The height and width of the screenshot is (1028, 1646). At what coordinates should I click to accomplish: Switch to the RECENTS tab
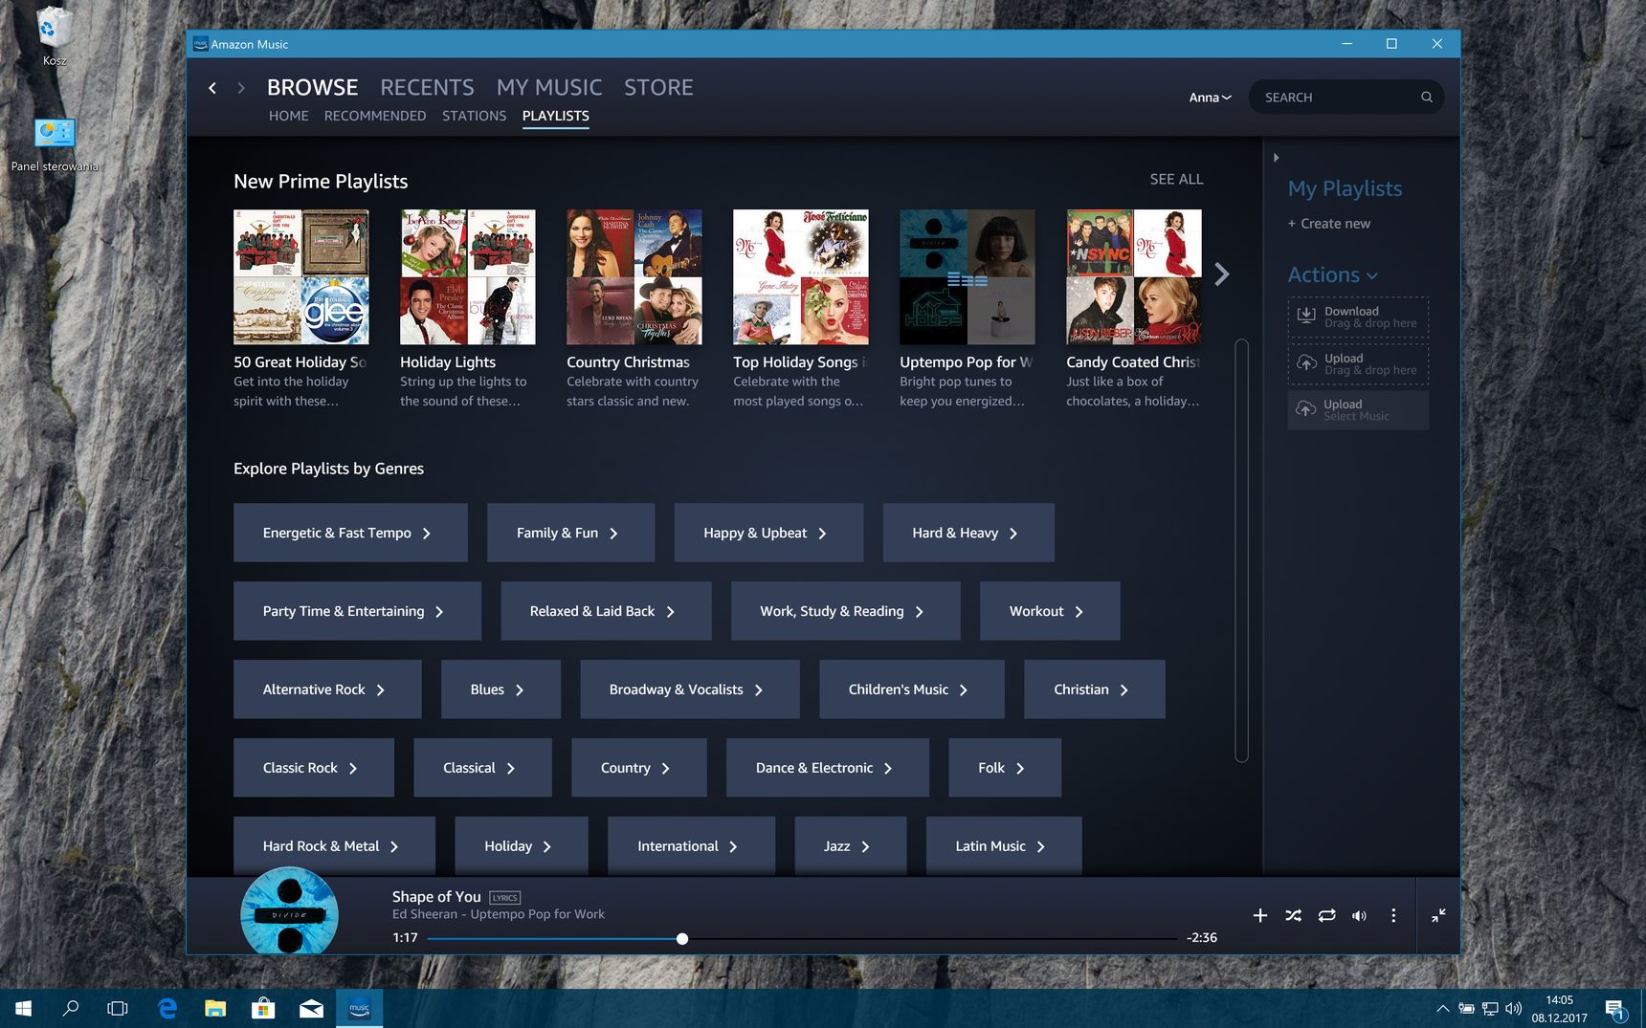(427, 87)
